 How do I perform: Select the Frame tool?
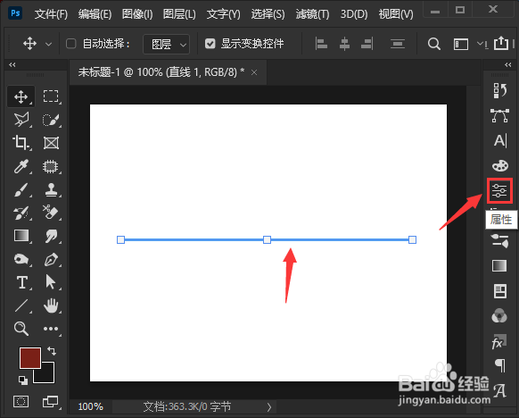pyautogui.click(x=51, y=143)
